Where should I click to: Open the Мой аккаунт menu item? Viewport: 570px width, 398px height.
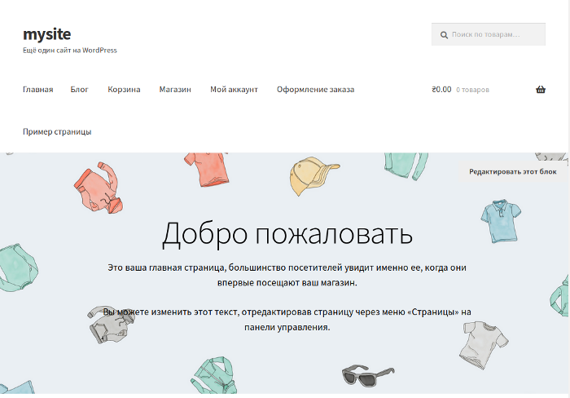(x=234, y=90)
